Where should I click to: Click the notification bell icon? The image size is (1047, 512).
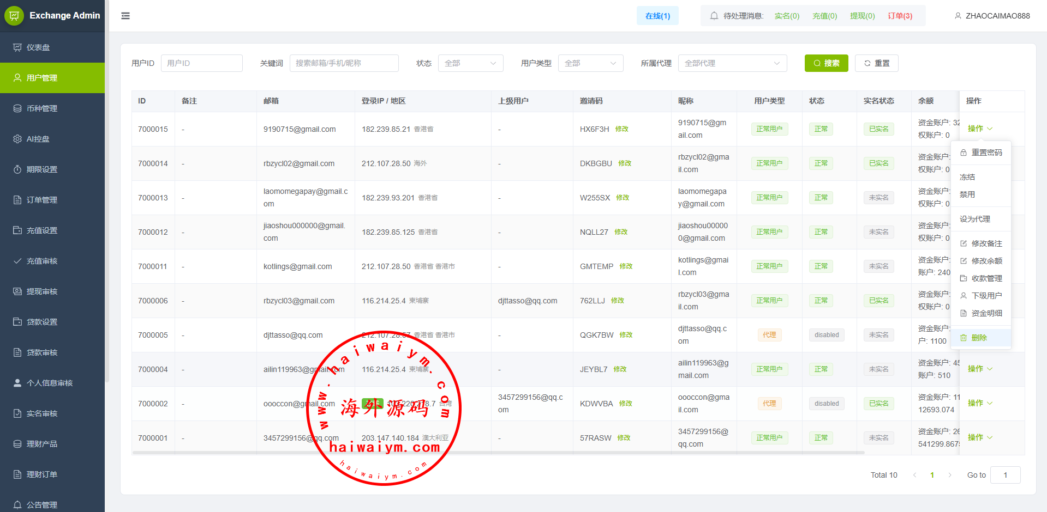tap(714, 16)
